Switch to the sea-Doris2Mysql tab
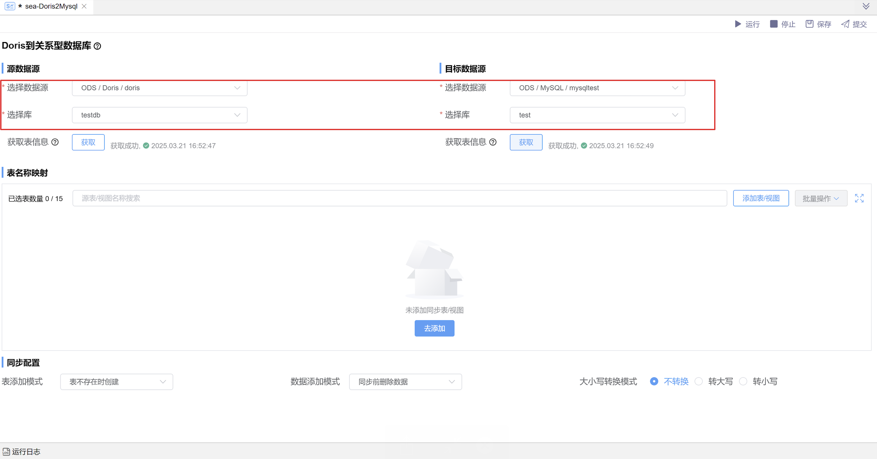The image size is (877, 459). tap(51, 6)
